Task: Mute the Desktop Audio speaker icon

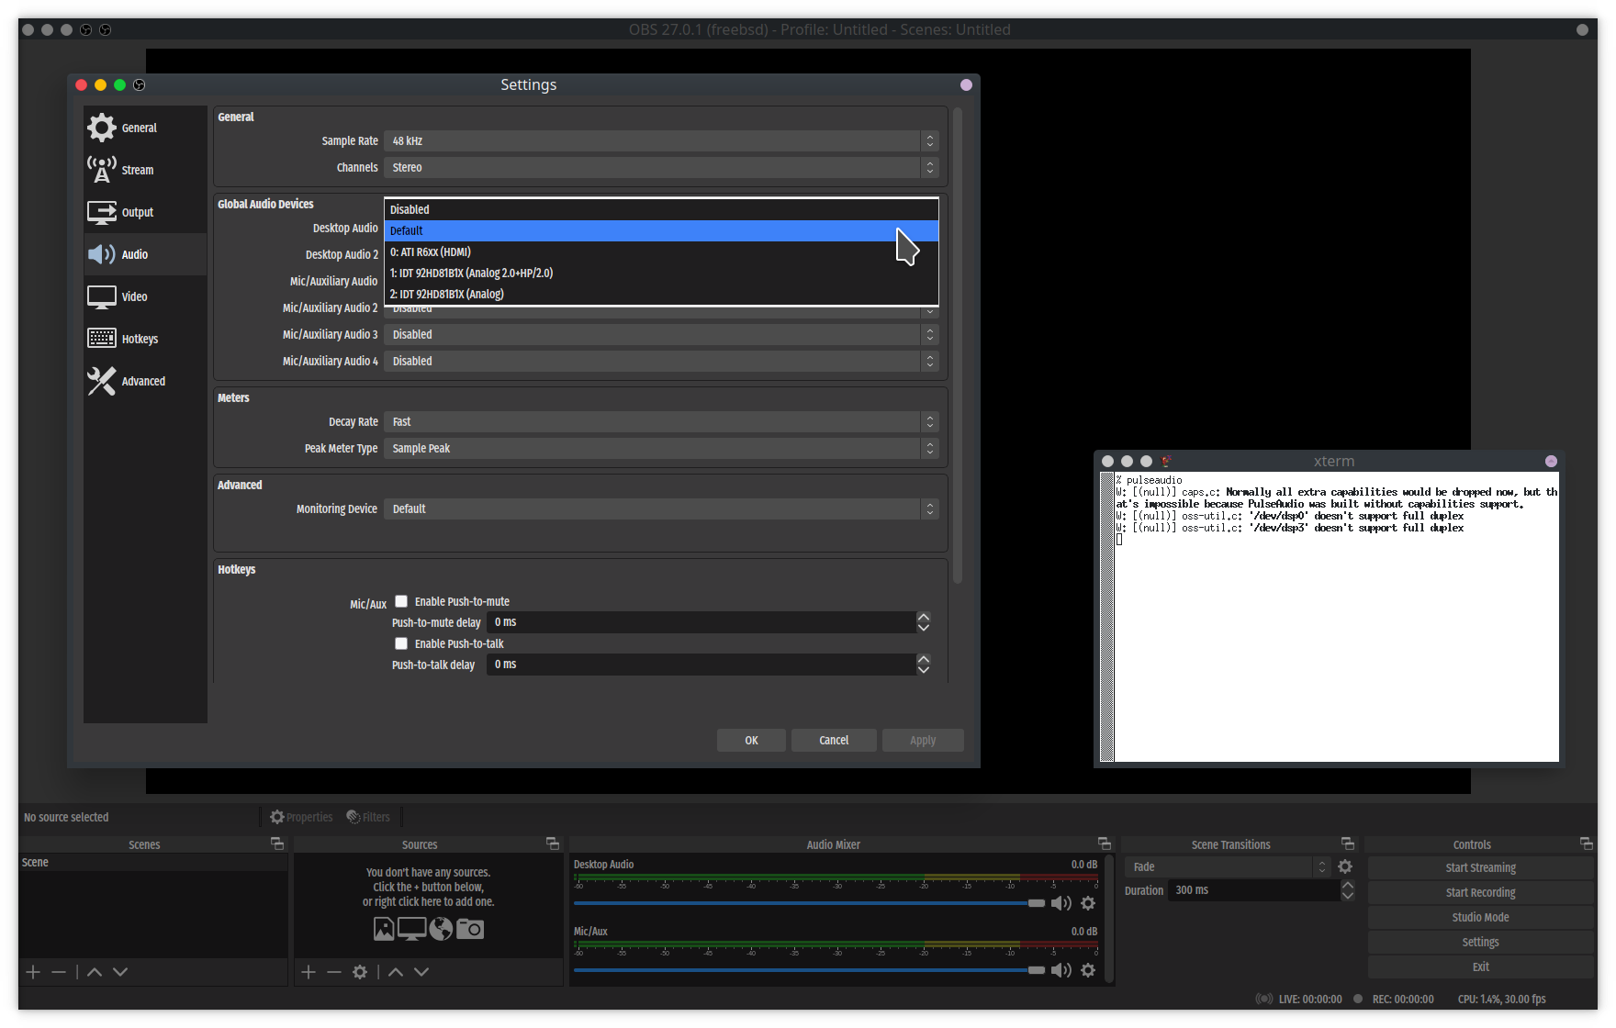Action: pyautogui.click(x=1060, y=903)
